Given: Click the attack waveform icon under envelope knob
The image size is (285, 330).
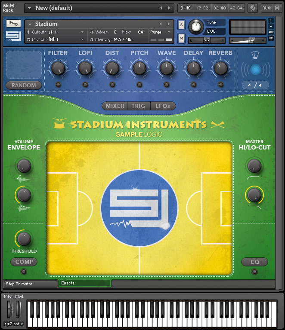Looking at the screenshot, I should tap(23, 179).
